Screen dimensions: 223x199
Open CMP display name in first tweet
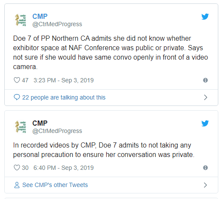tap(40, 16)
